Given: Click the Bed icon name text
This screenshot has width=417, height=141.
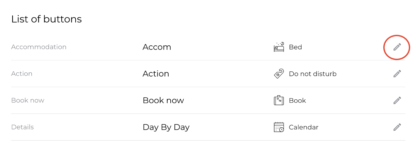Looking at the screenshot, I should click(x=295, y=47).
